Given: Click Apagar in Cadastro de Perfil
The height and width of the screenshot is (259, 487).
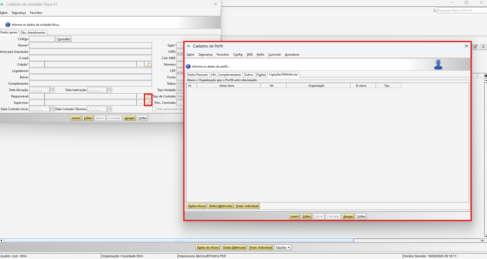Looking at the screenshot, I should click(348, 216).
